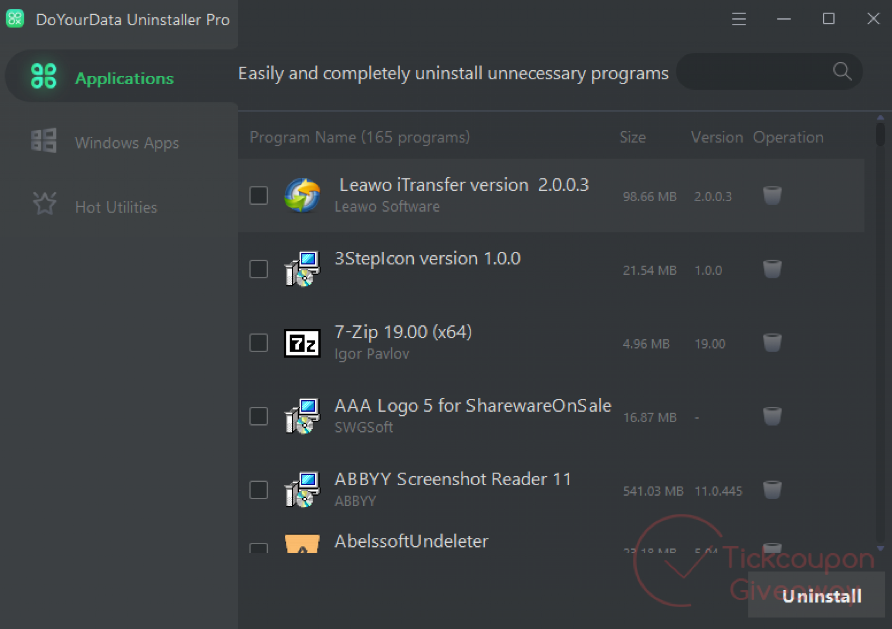Select the Applications sidebar item
892x629 pixels.
[x=124, y=78]
